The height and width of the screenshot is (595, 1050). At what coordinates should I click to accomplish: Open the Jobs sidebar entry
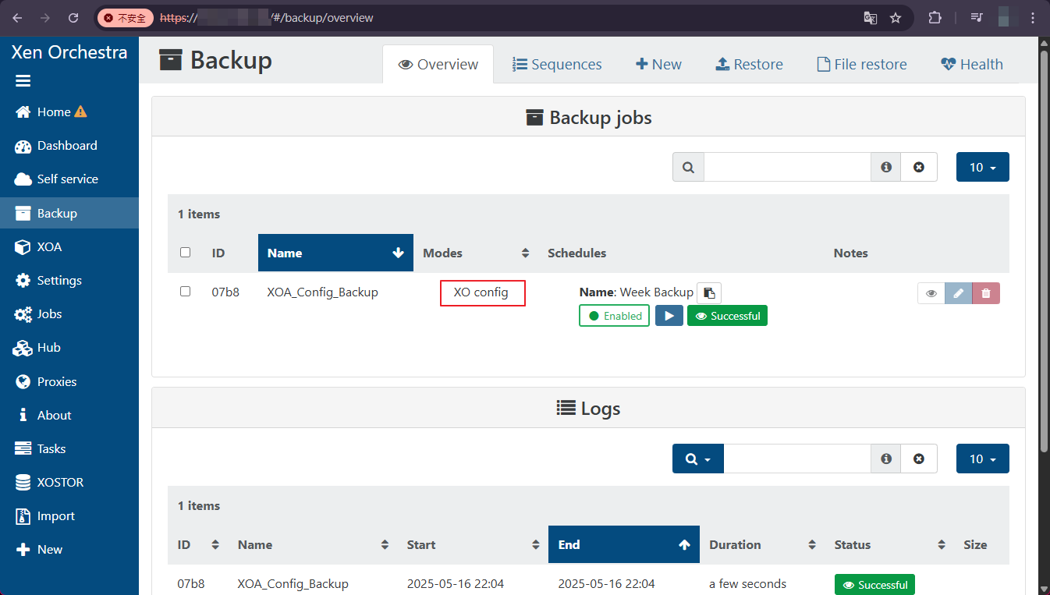[x=39, y=314]
